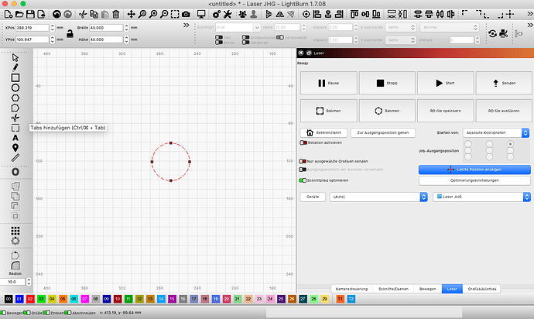Select the pencil draw lines tool

pos(15,67)
